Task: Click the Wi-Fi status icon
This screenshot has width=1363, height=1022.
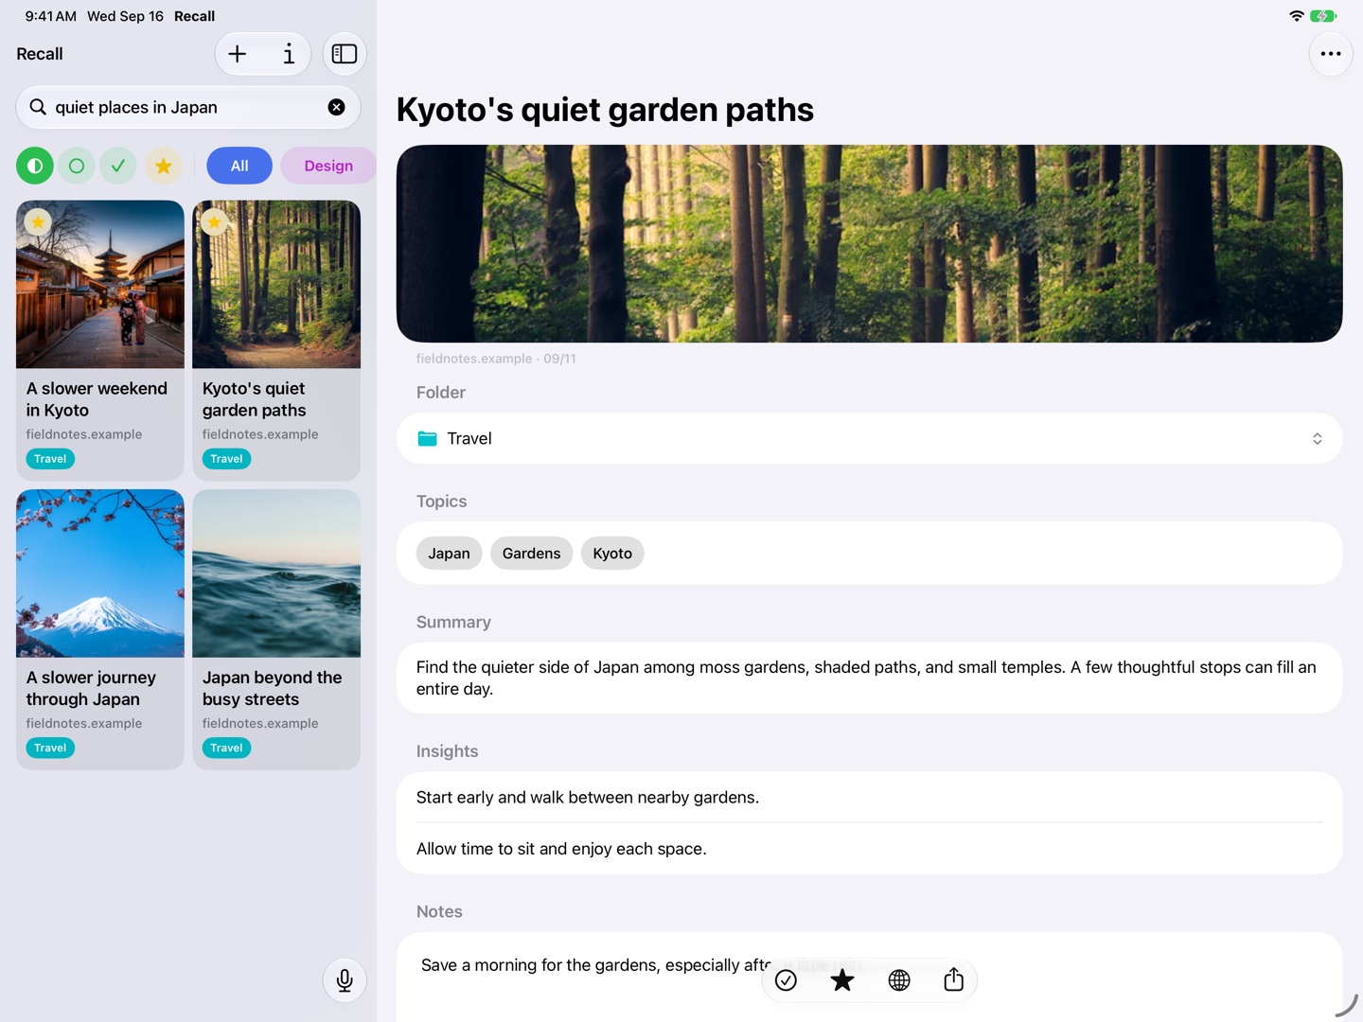Action: point(1297,16)
